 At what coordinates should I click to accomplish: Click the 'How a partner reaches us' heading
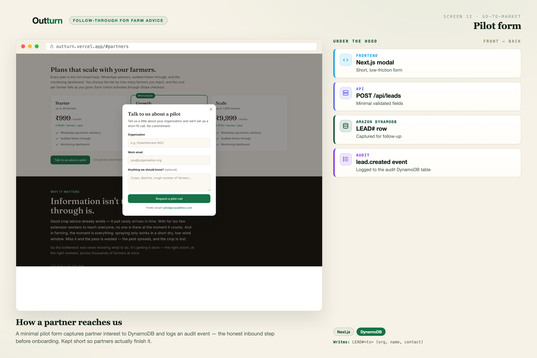point(69,322)
